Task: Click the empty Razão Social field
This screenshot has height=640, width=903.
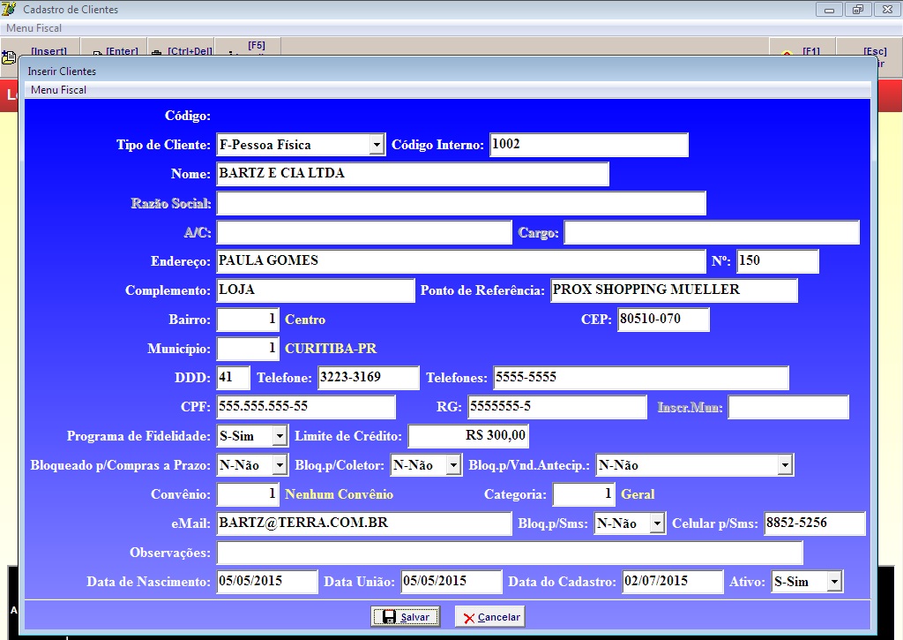Action: click(461, 203)
